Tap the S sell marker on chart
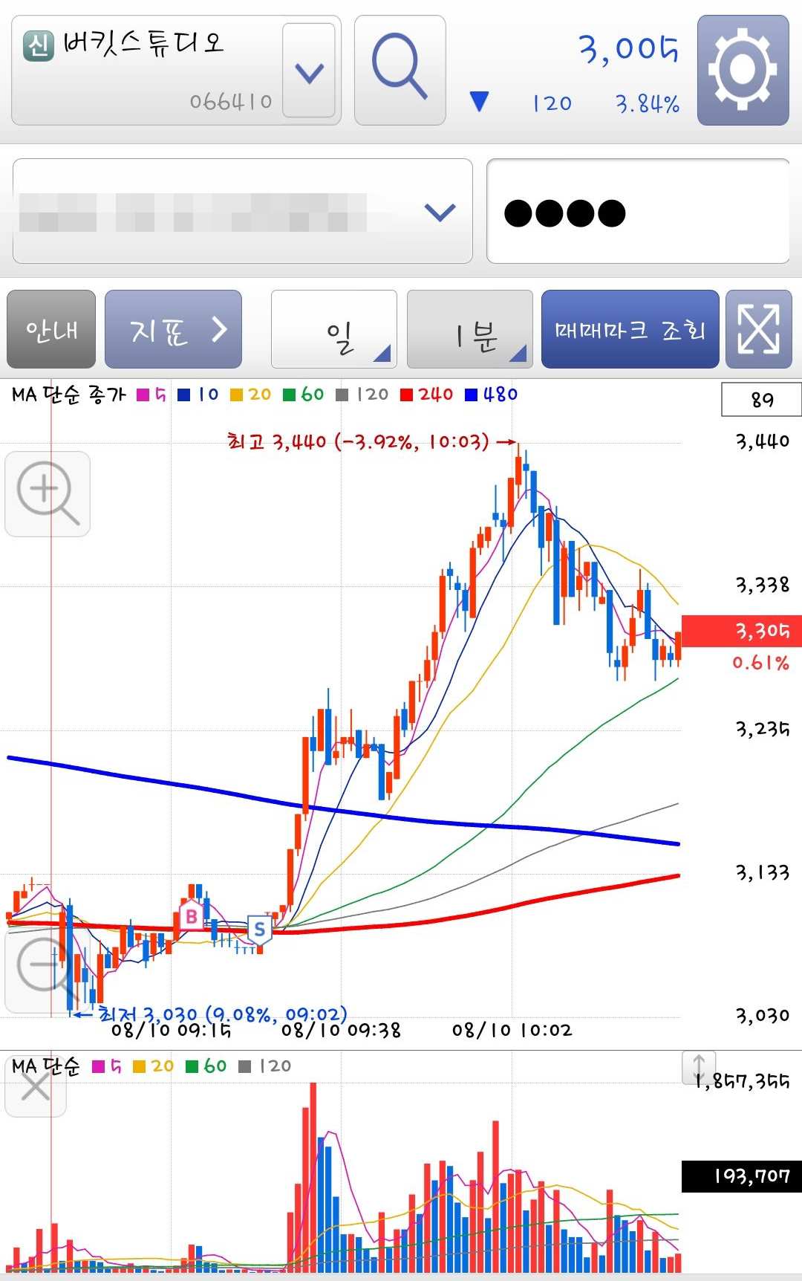The height and width of the screenshot is (1281, 802). tap(259, 929)
